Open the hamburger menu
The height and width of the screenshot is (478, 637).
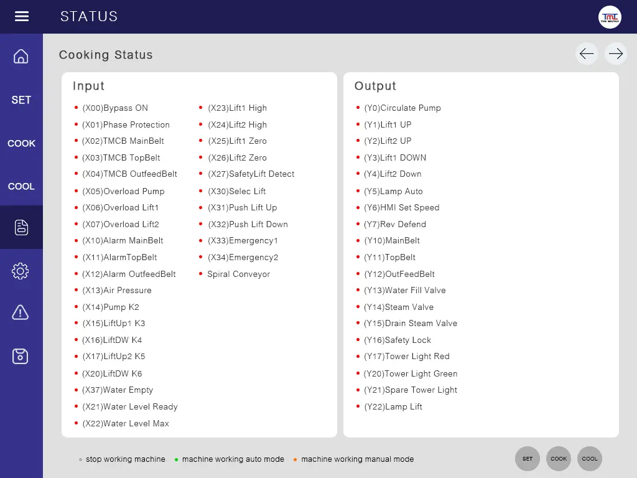coord(22,17)
